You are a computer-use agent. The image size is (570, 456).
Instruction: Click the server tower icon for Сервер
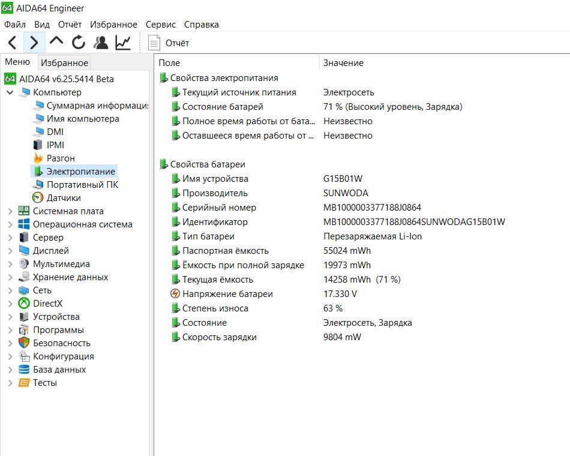23,237
